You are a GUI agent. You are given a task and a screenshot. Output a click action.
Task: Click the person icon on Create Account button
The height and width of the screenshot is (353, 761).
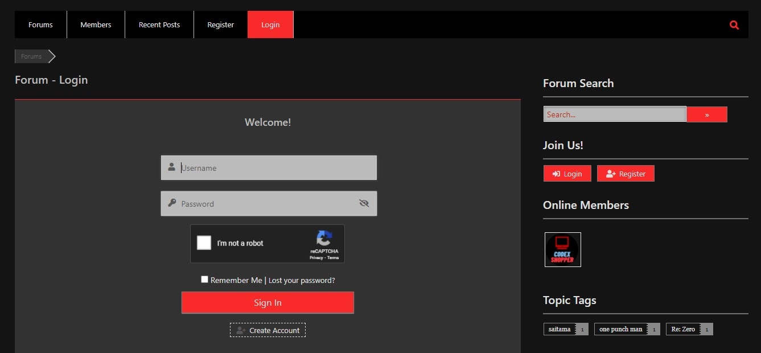click(x=240, y=330)
